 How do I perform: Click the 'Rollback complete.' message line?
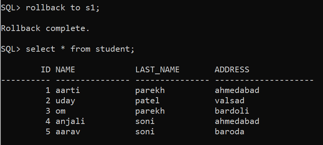pyautogui.click(x=45, y=28)
